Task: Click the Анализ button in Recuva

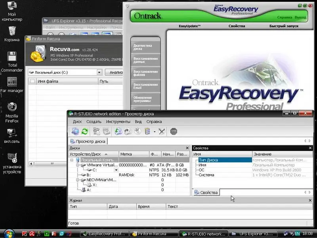Action: (x=115, y=72)
